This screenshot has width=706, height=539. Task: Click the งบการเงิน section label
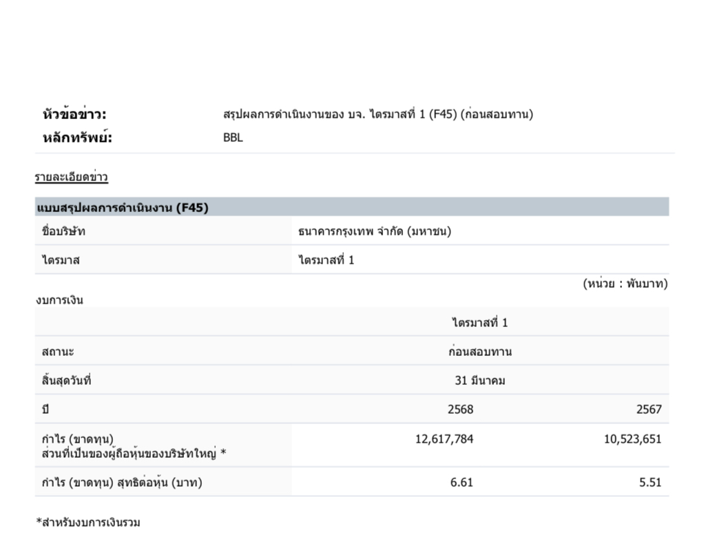click(x=59, y=299)
